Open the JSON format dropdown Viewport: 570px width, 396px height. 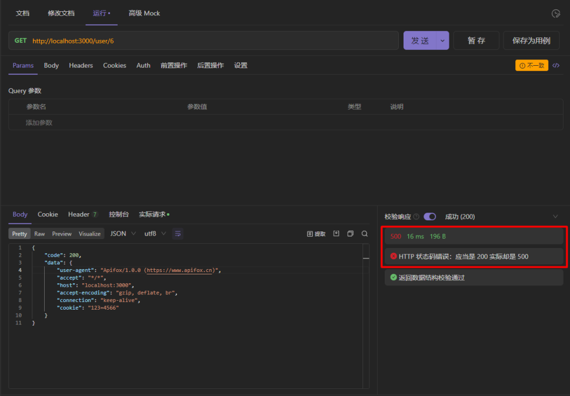click(x=123, y=233)
